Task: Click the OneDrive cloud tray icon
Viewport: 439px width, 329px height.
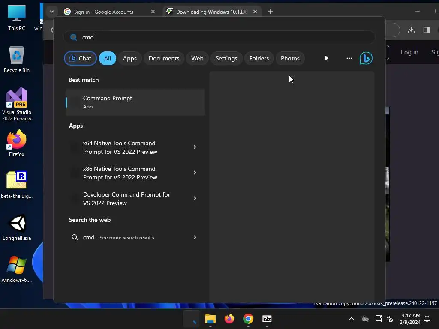Action: click(365, 319)
